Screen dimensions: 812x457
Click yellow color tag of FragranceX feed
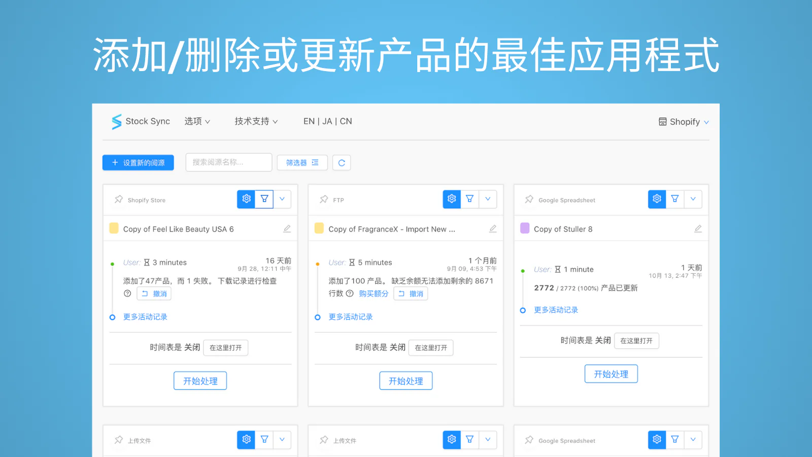[x=319, y=228]
